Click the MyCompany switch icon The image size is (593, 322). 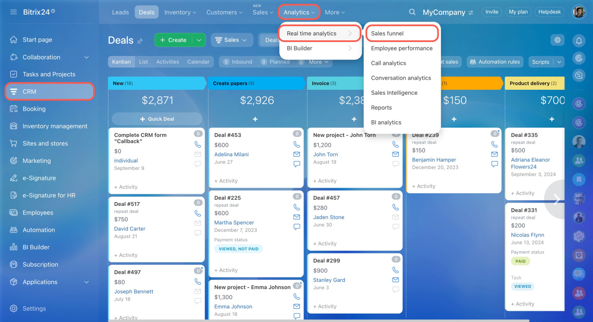click(471, 12)
